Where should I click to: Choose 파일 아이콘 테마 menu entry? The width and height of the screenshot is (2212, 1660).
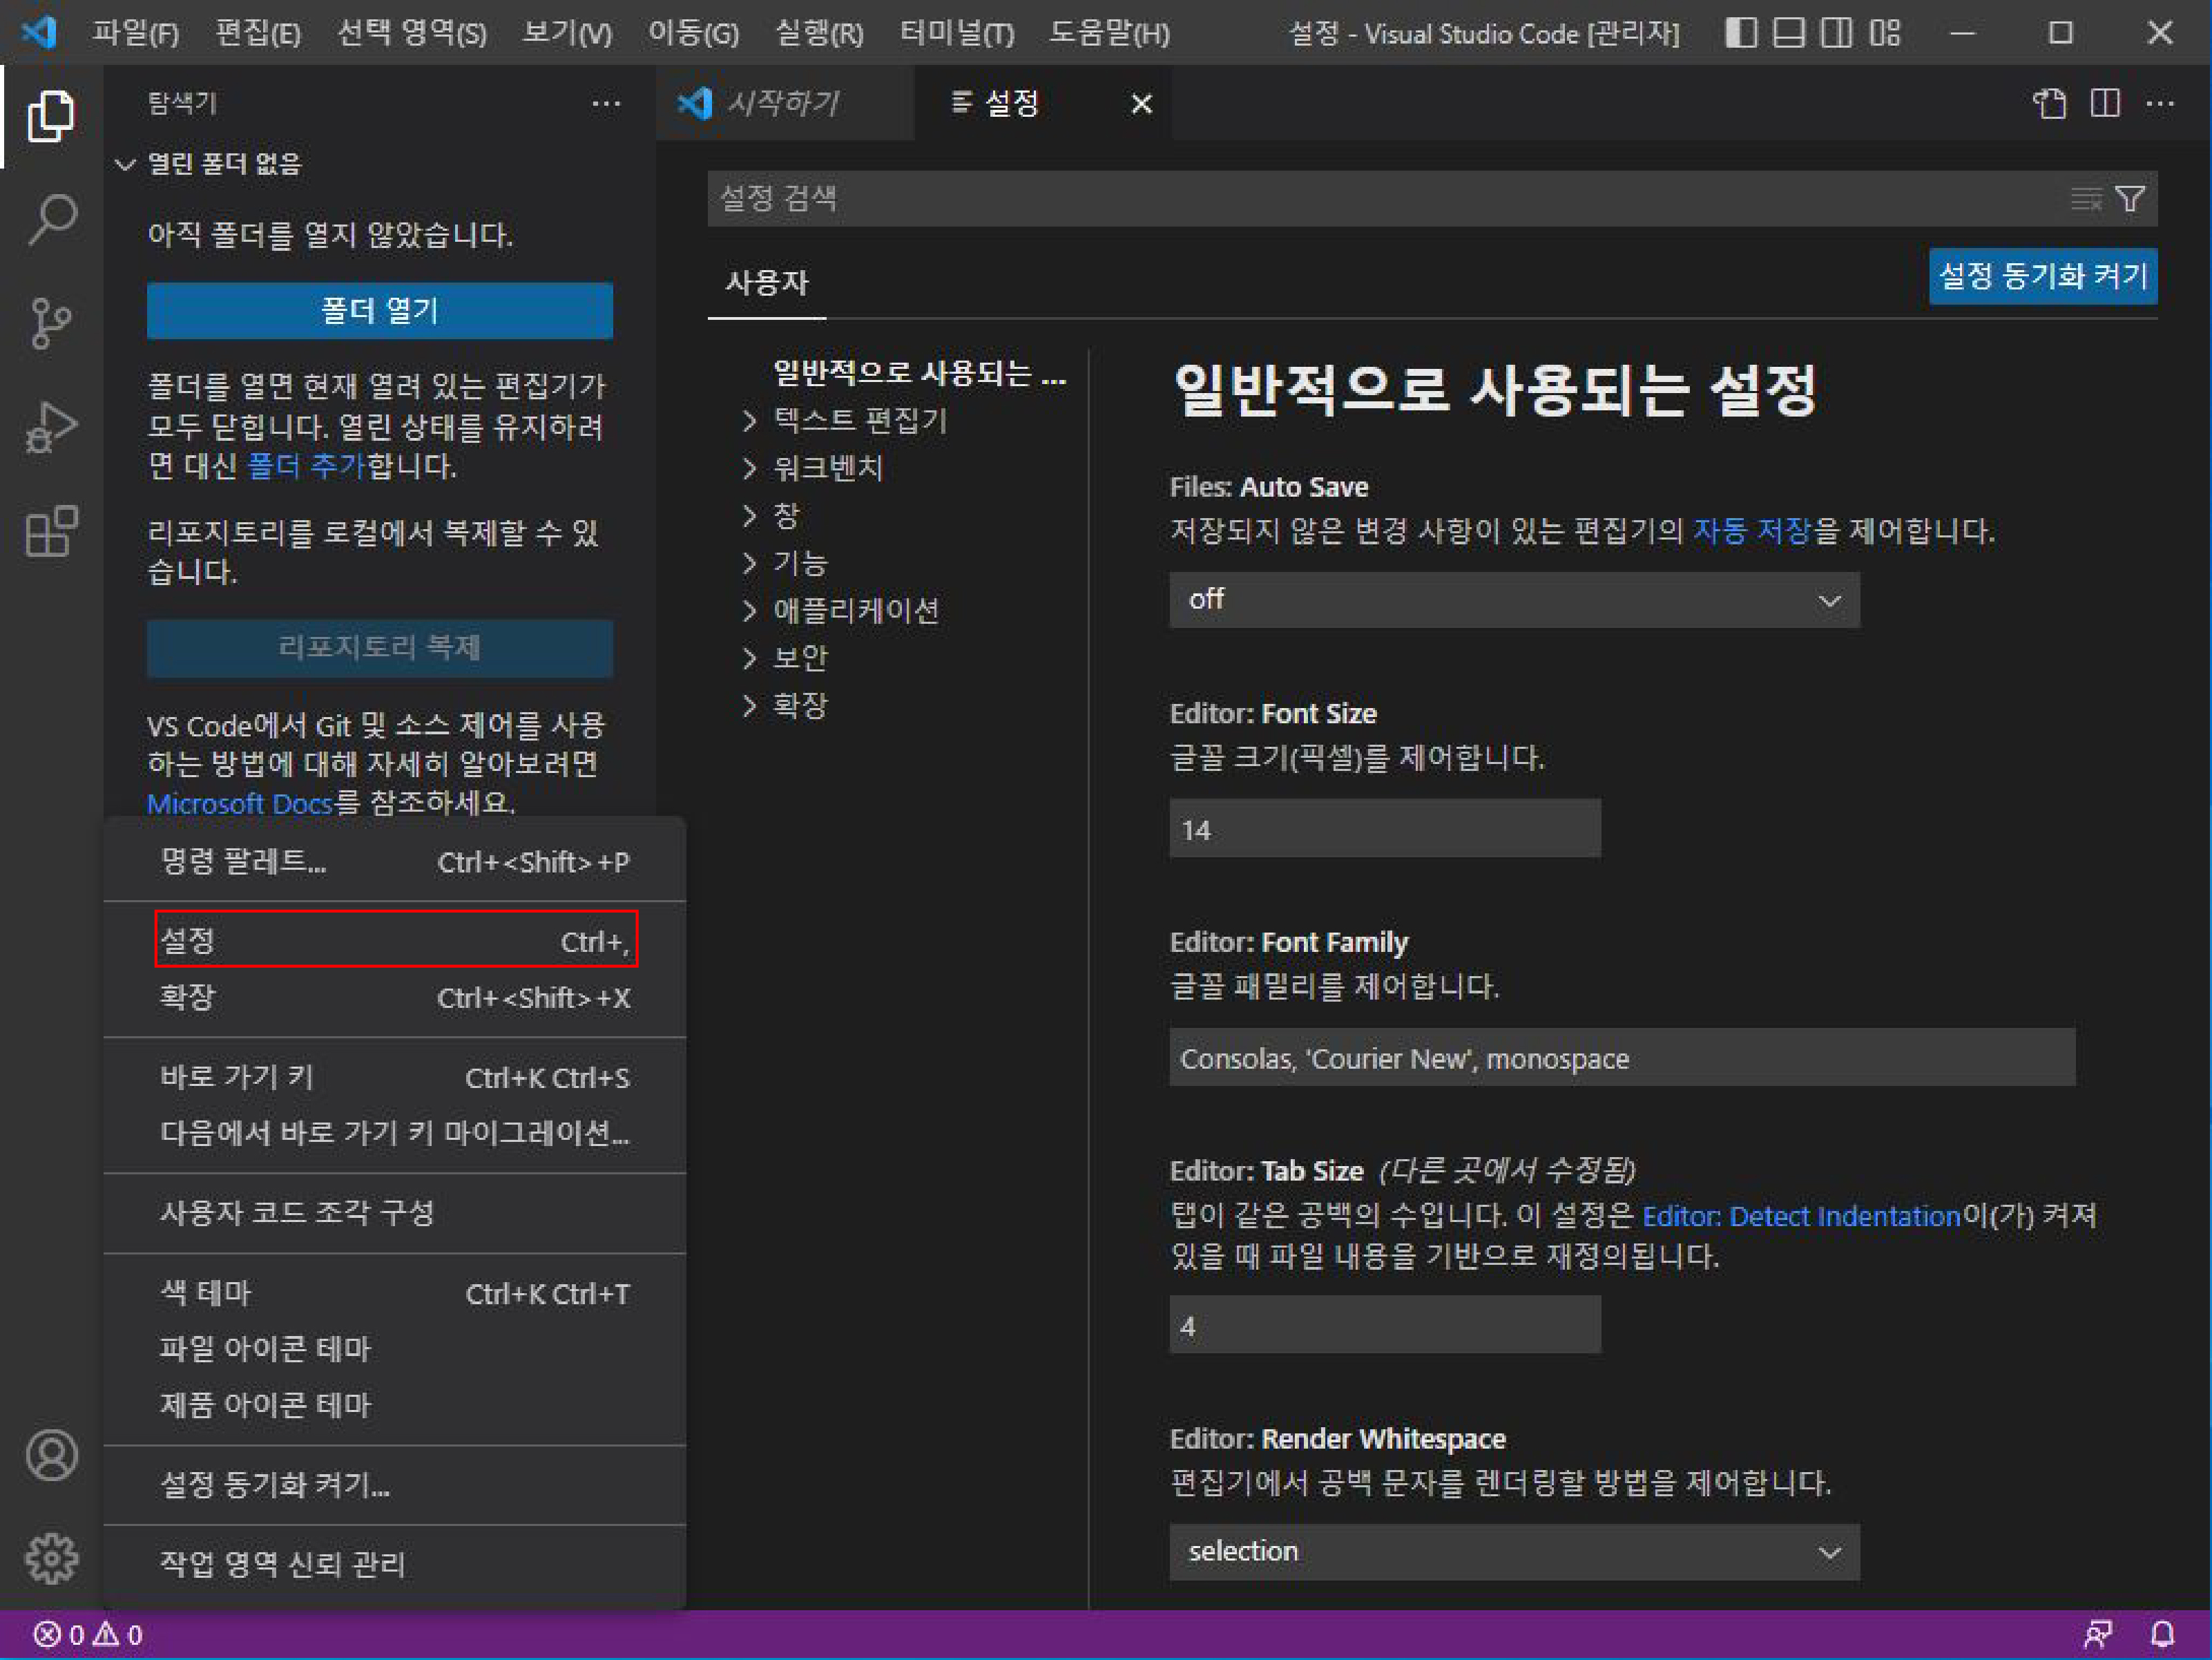click(395, 1349)
